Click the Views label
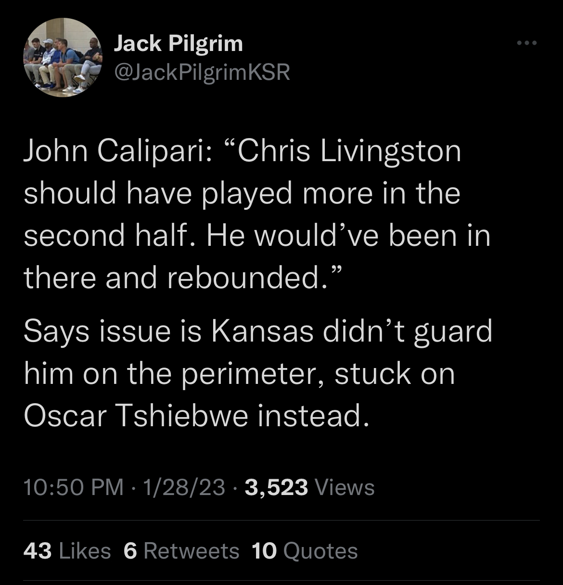Image resolution: width=563 pixels, height=585 pixels. tap(344, 487)
